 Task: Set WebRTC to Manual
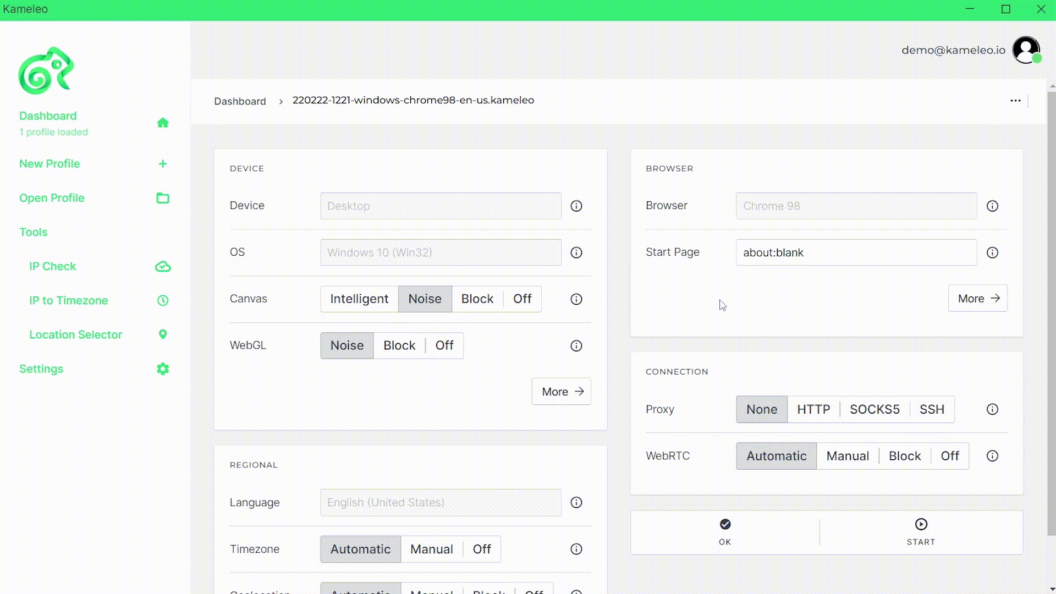[x=848, y=456]
